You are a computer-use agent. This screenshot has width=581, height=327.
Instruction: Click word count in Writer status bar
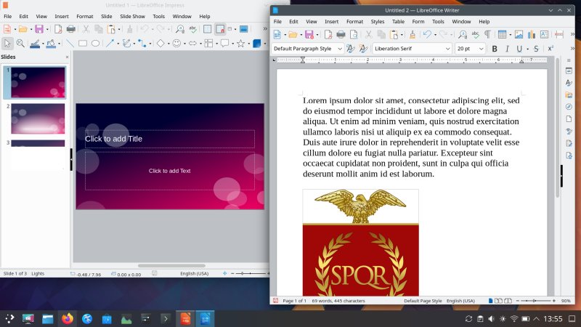click(338, 301)
